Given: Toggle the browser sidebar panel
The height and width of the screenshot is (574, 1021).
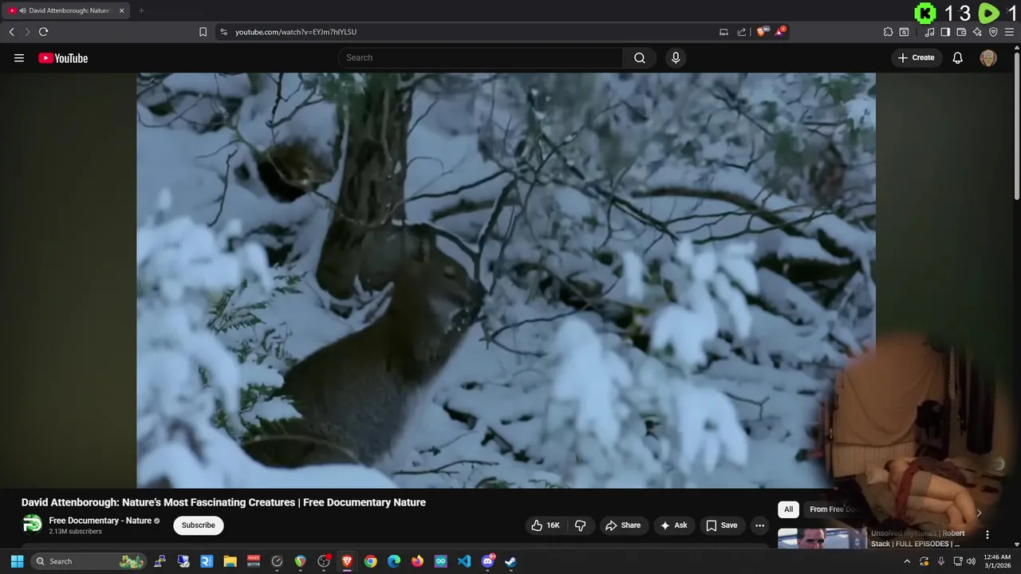Looking at the screenshot, I should coord(945,32).
